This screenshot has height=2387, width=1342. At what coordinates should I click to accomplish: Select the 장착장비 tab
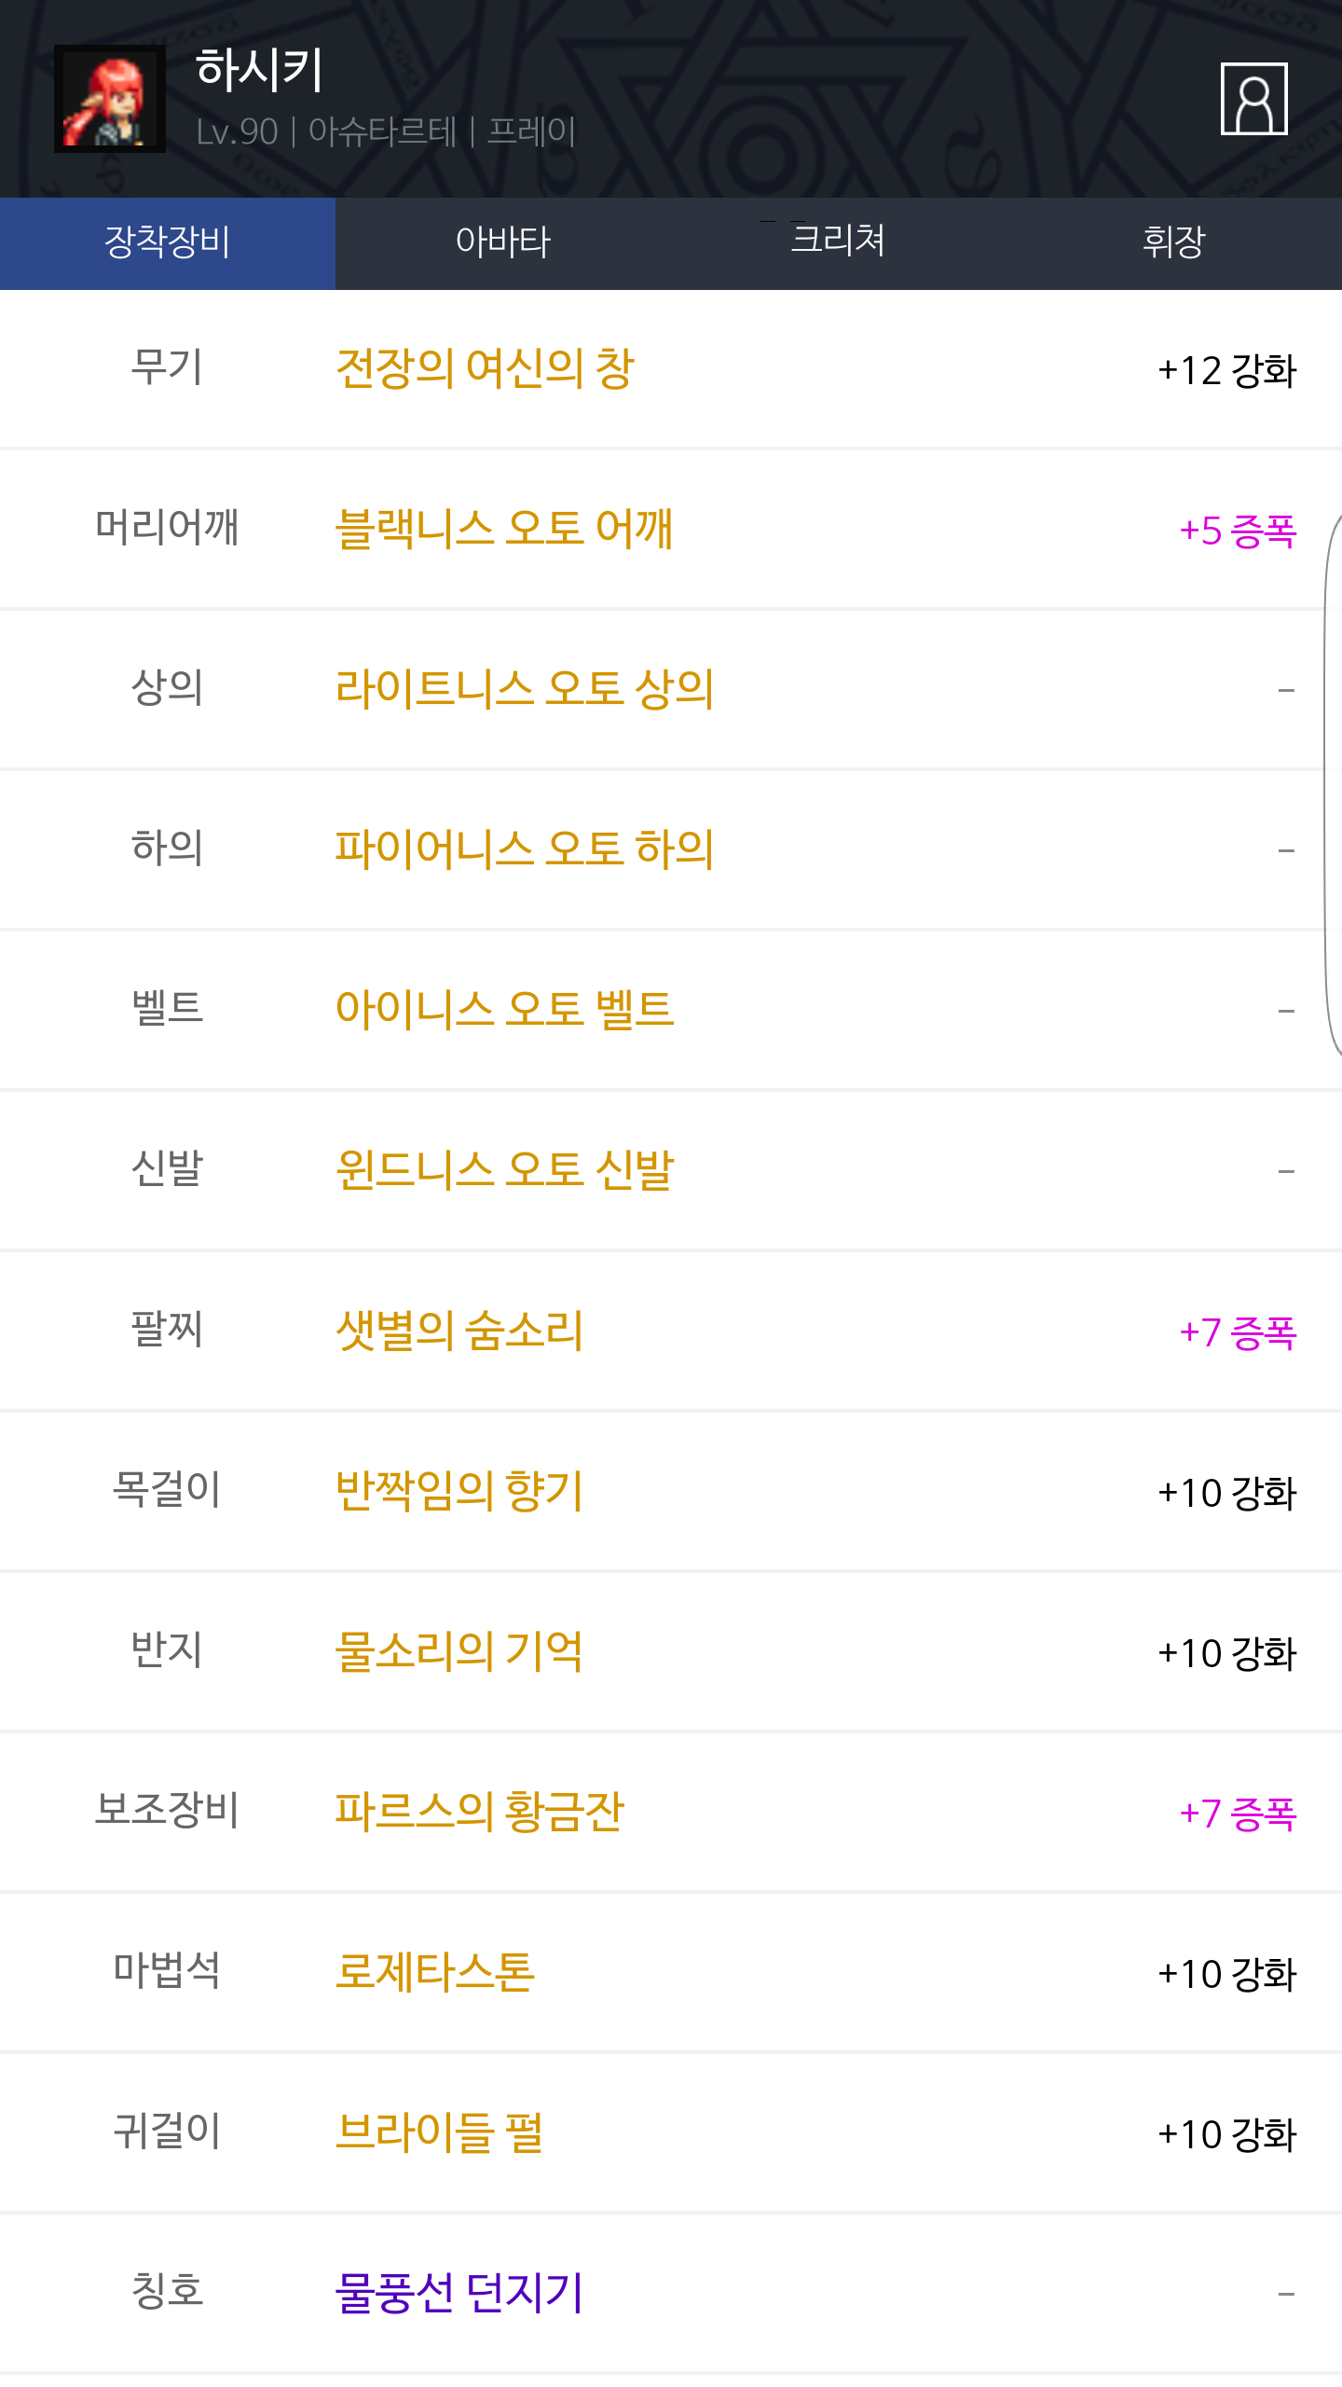[168, 242]
